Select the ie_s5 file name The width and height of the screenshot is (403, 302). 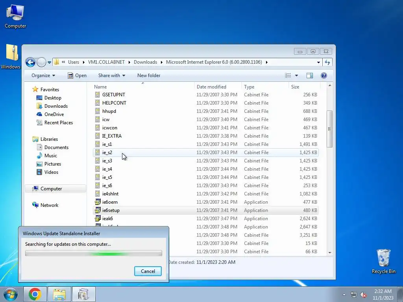pyautogui.click(x=107, y=177)
